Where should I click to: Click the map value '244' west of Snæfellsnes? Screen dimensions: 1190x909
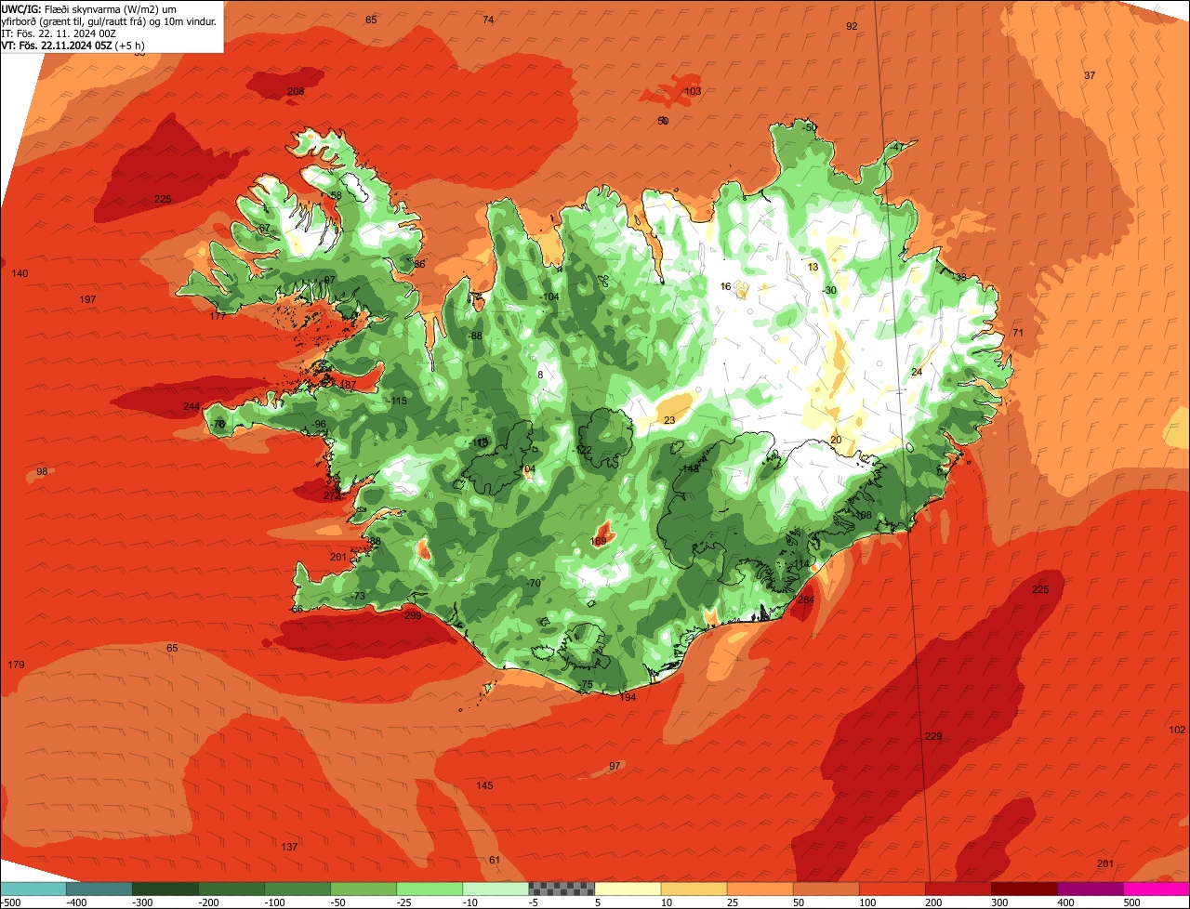(x=192, y=406)
